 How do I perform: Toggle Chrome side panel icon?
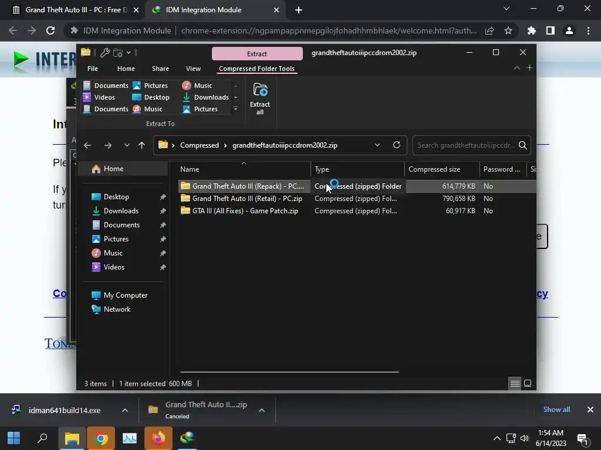[551, 30]
